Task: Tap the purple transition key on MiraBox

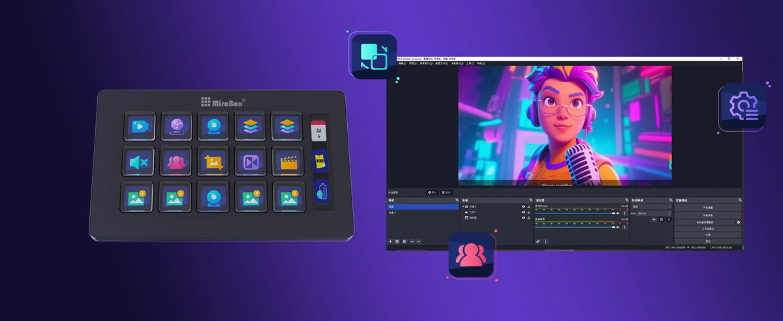Action: pyautogui.click(x=251, y=160)
